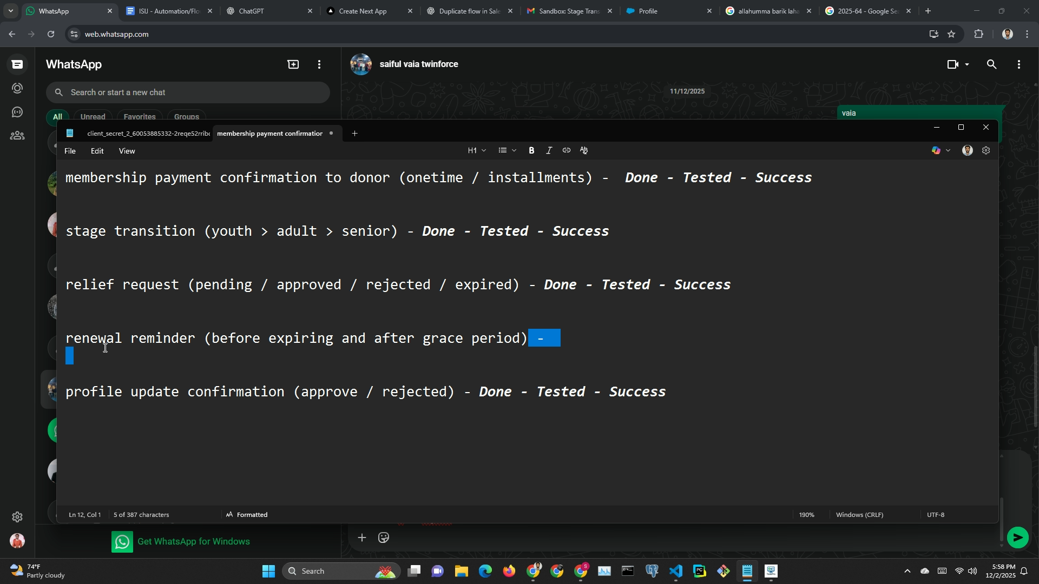Switch to client_secret_2 Notepad tab
Image resolution: width=1039 pixels, height=584 pixels.
[148, 134]
